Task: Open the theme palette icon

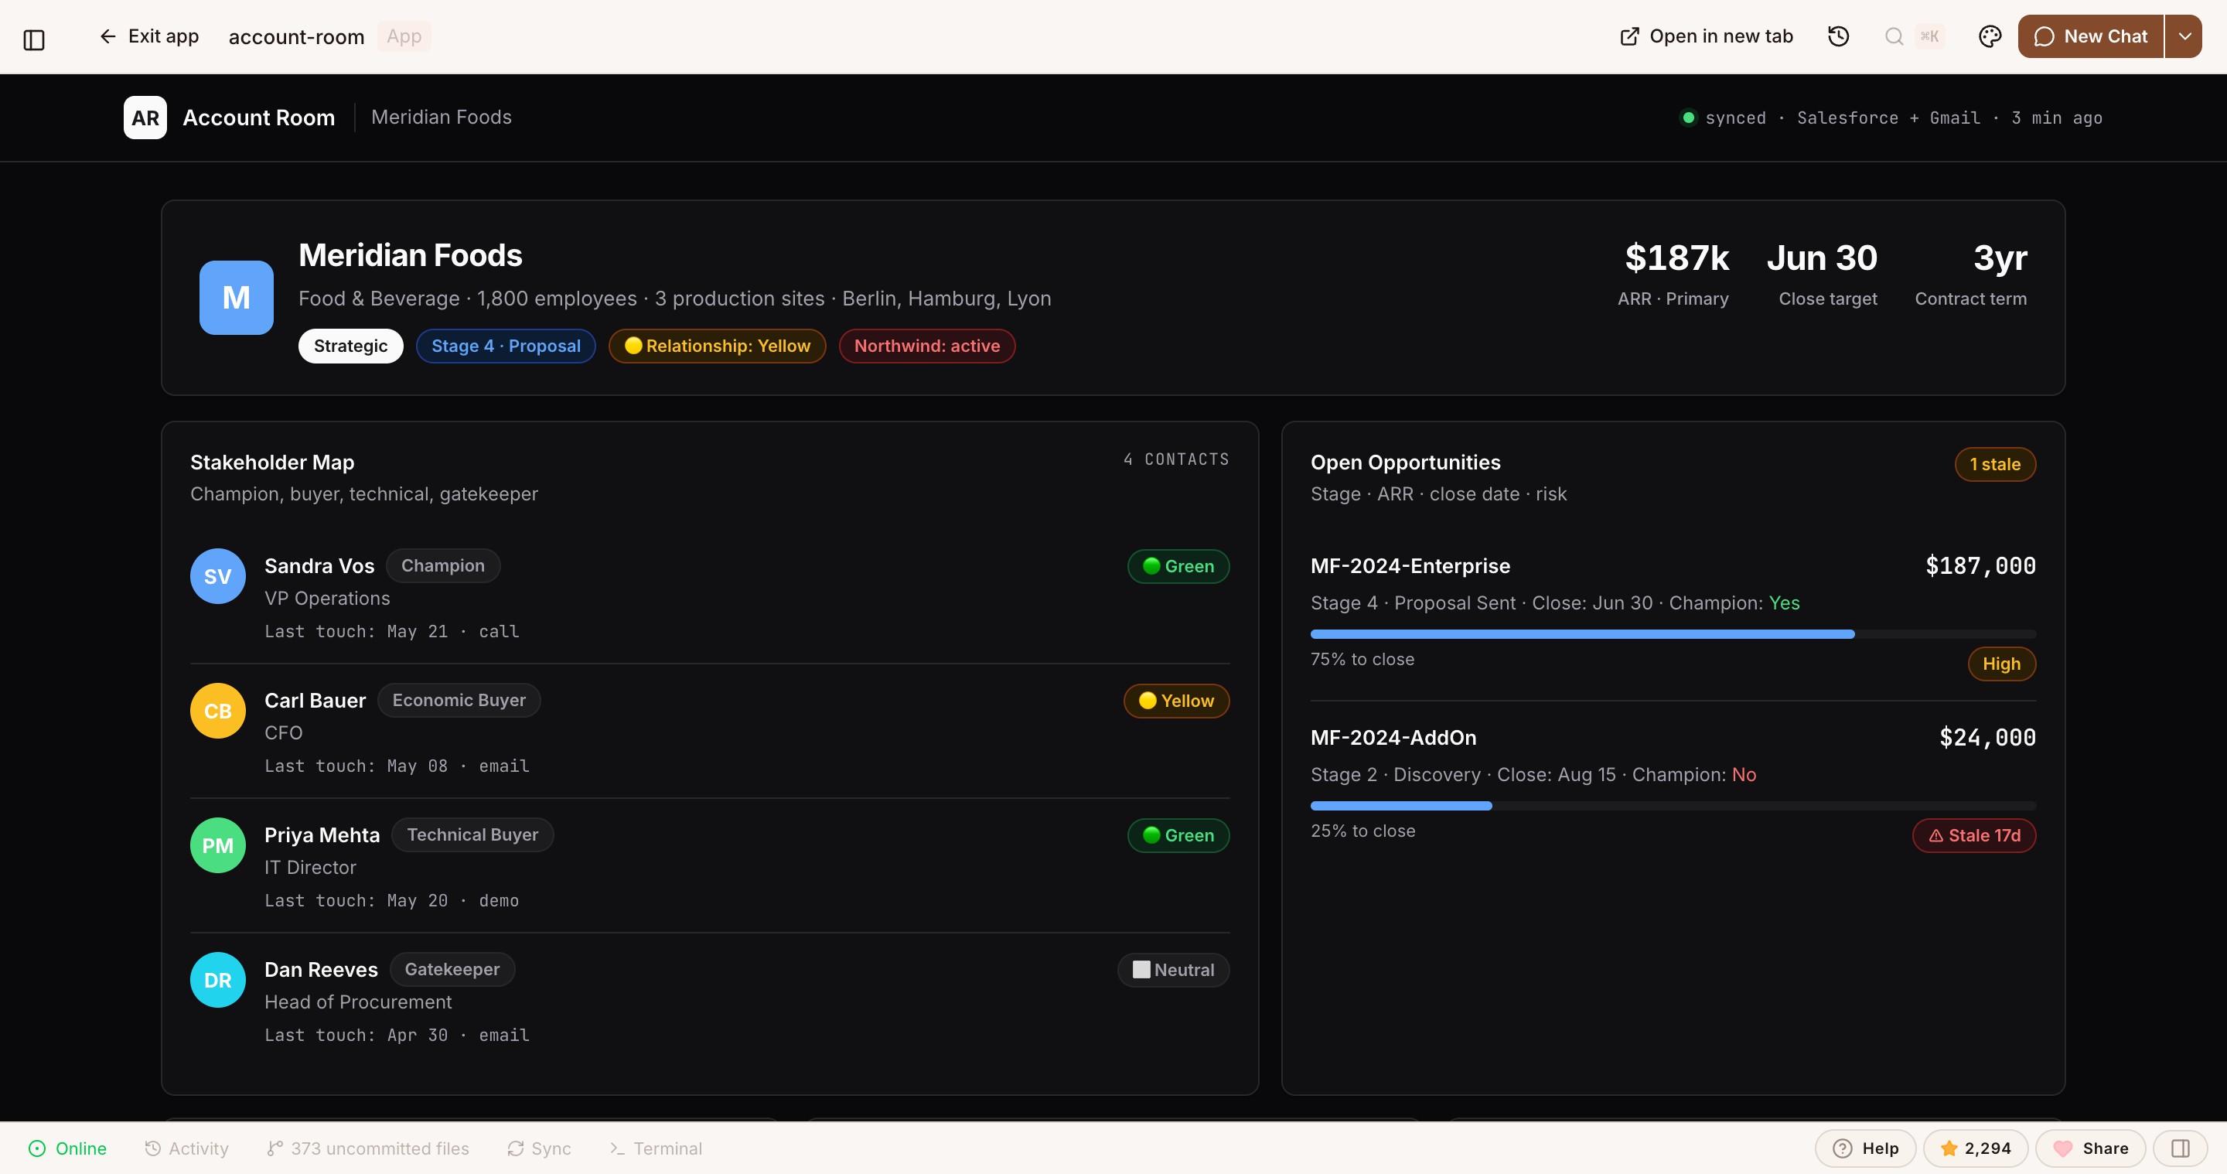Action: tap(1990, 36)
